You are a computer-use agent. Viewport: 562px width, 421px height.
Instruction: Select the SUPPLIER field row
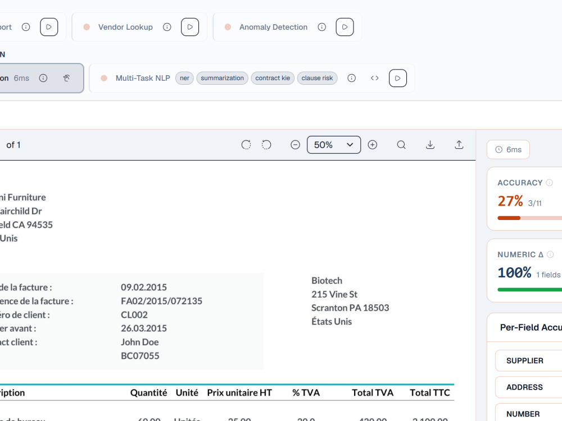tap(528, 360)
